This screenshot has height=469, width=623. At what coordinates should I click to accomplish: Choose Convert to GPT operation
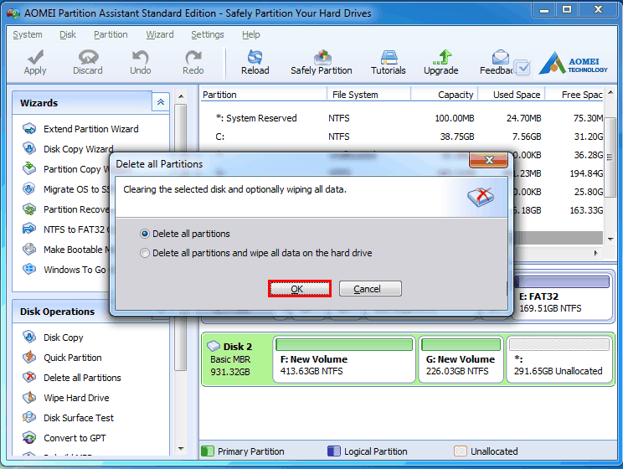click(x=75, y=438)
